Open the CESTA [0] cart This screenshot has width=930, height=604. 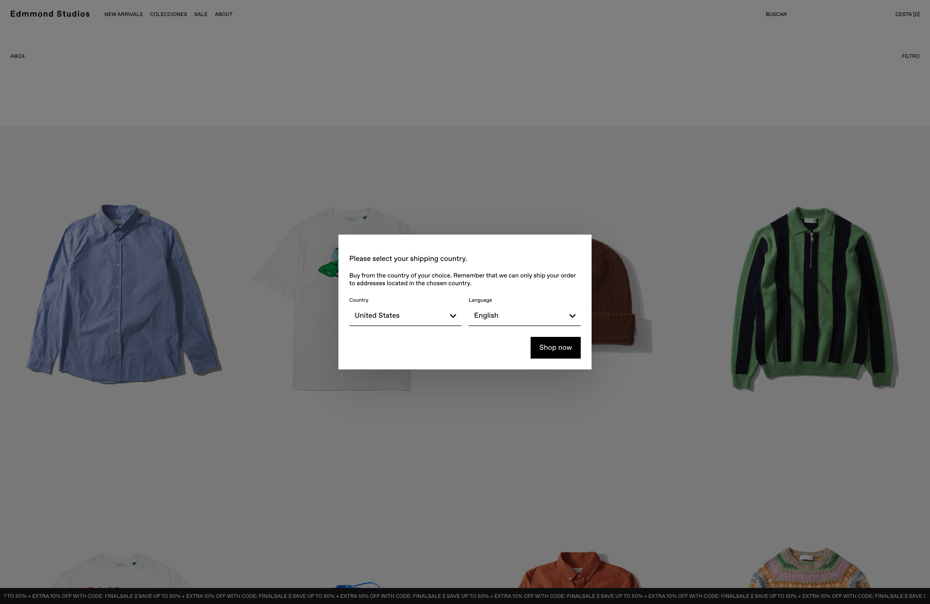pos(907,14)
